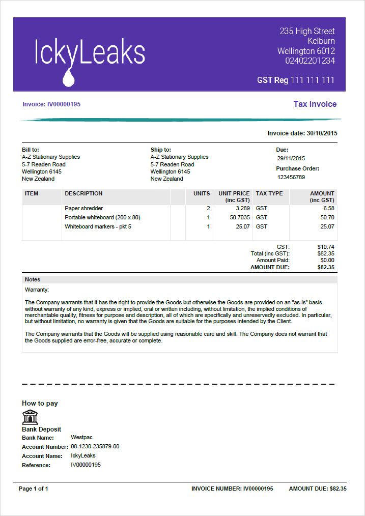
Task: Select account number 08-1230-235879-00
Action: coord(95,447)
